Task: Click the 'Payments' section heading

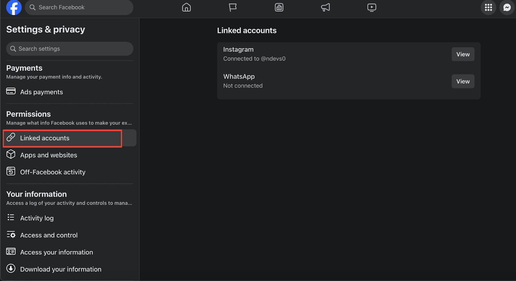Action: pyautogui.click(x=24, y=68)
